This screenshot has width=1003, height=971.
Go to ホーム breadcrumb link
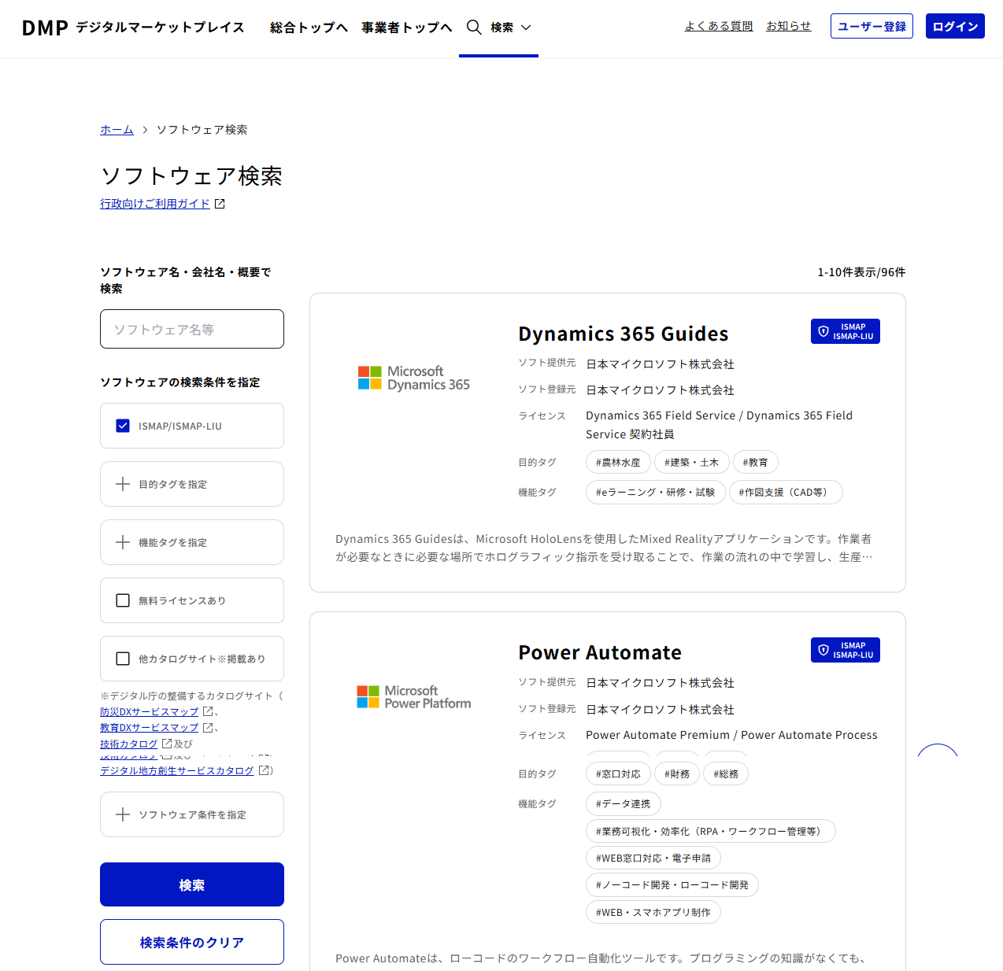pyautogui.click(x=117, y=130)
